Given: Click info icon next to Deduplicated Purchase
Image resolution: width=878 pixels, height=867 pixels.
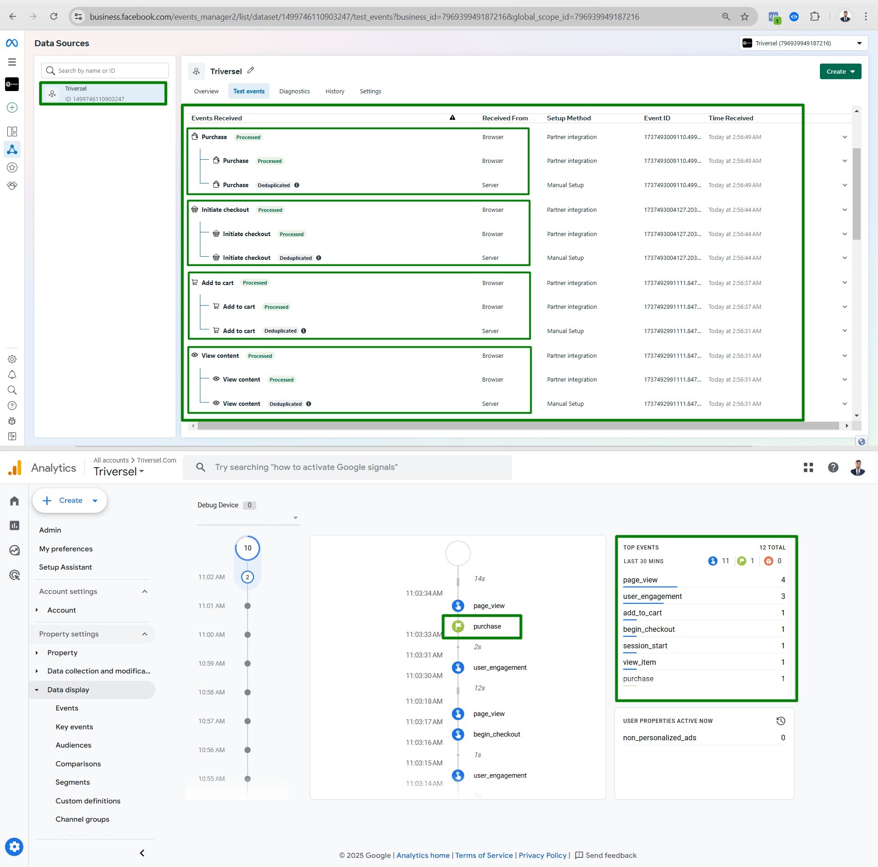Looking at the screenshot, I should click(x=297, y=185).
